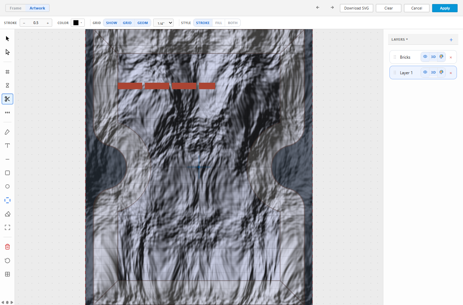
Task: Click the black stroke color swatch
Action: [x=76, y=23]
